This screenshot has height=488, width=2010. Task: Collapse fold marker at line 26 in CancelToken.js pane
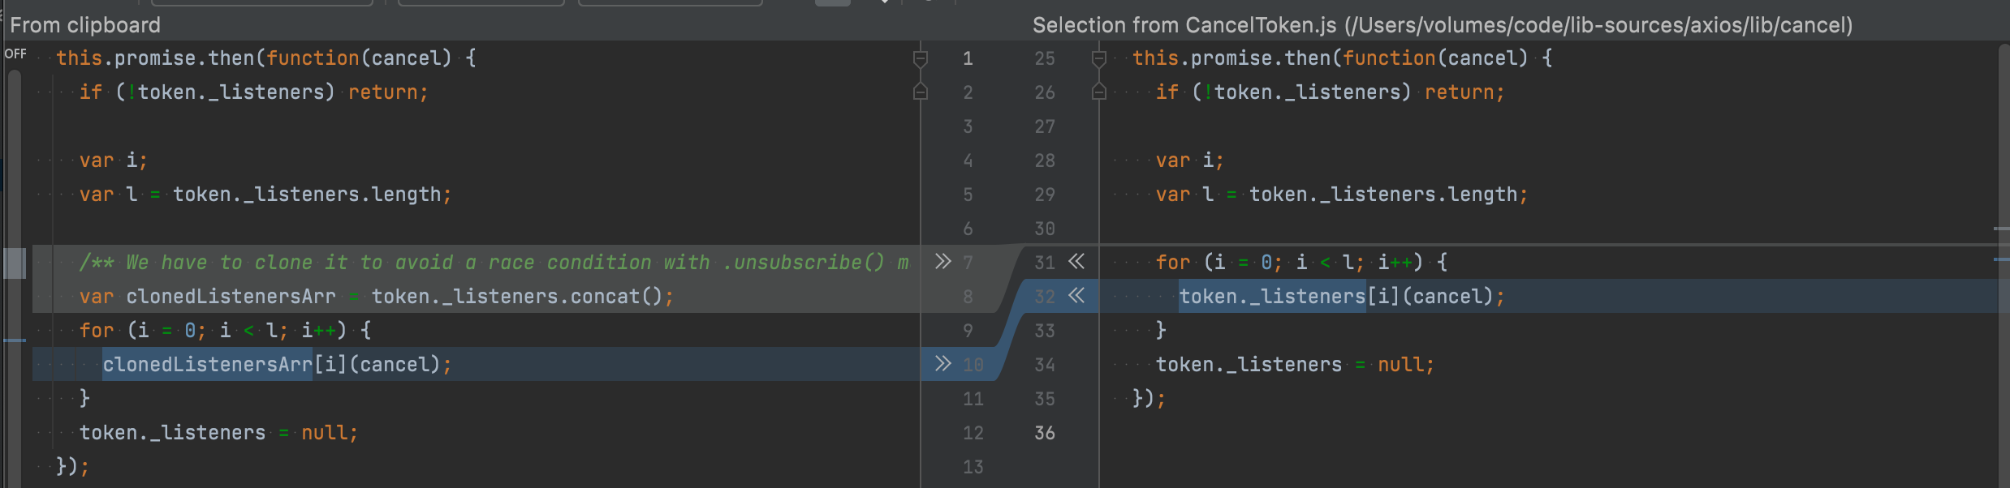(1099, 92)
